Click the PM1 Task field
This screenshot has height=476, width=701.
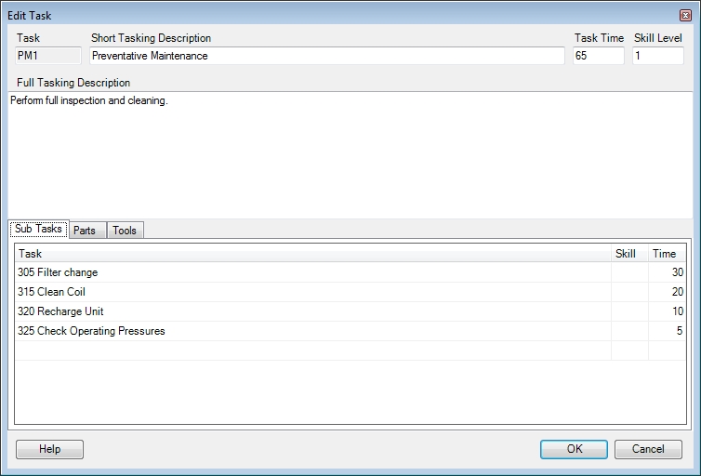(48, 56)
